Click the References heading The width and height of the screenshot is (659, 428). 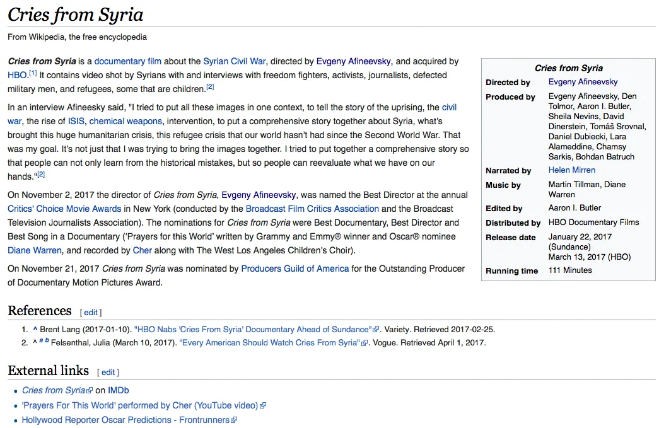click(x=40, y=311)
